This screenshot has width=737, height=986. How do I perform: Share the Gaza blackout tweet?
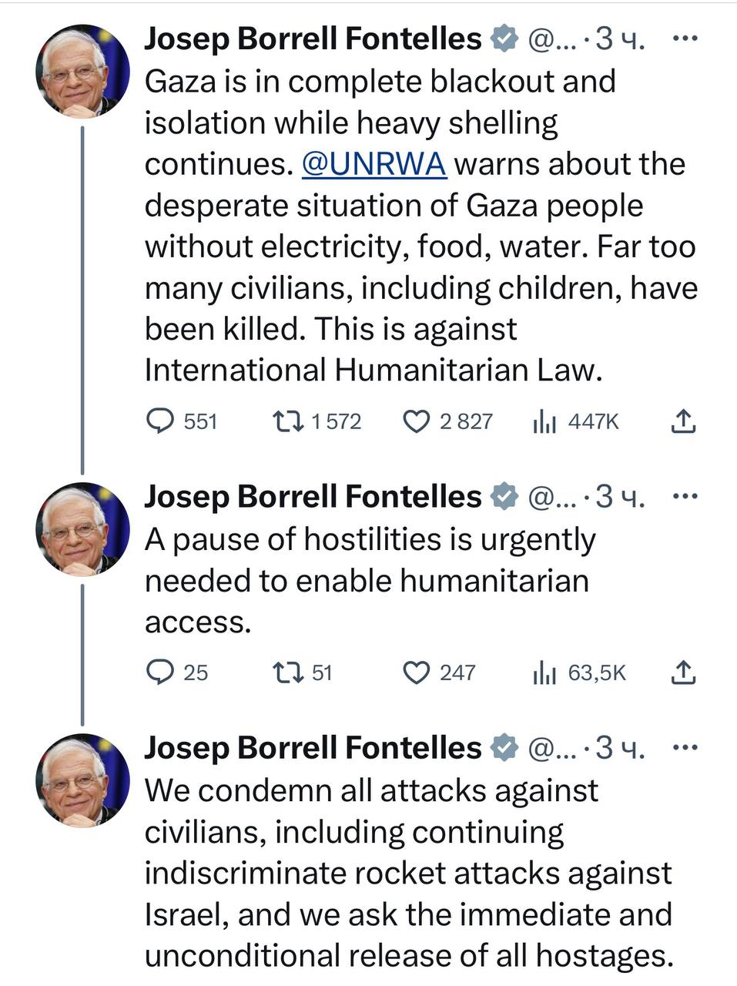coord(683,421)
